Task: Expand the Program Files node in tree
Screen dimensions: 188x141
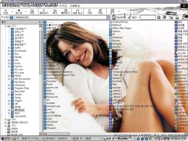Action: click(x=9, y=88)
